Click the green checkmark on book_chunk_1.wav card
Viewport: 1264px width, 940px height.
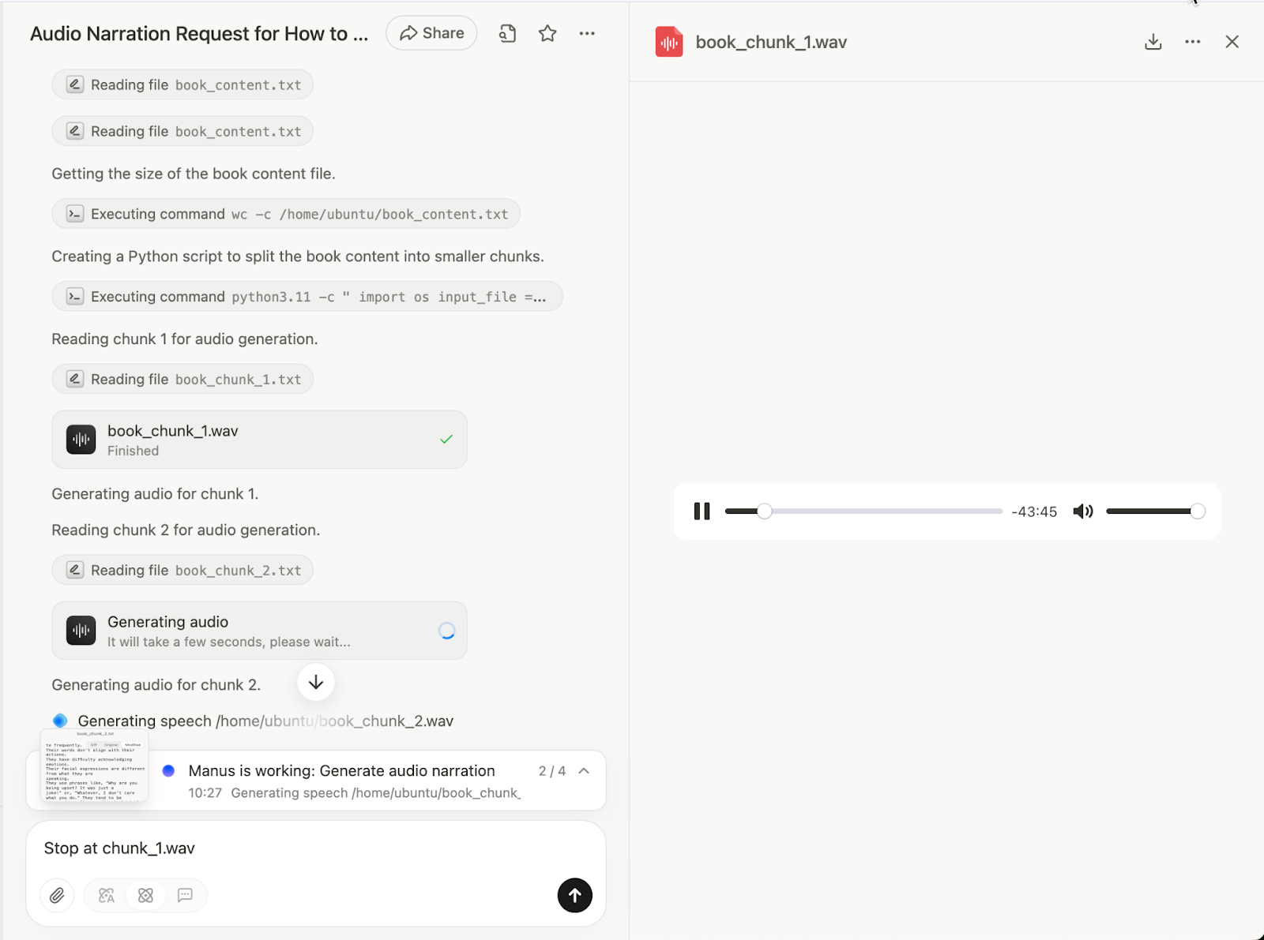(446, 440)
